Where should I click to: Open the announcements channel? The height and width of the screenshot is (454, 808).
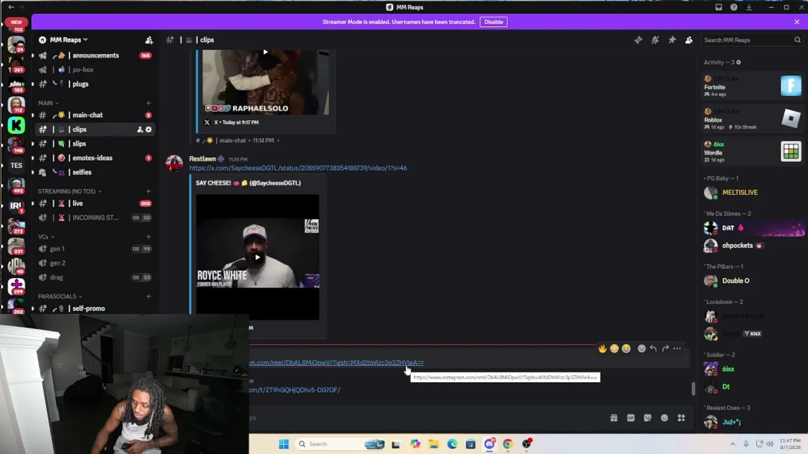[95, 55]
